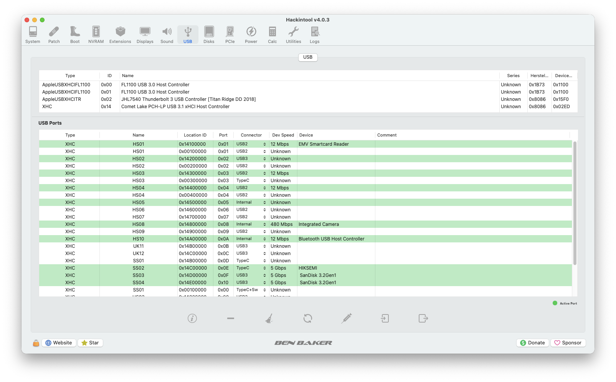The image size is (616, 382).
Task: Click the USB ports list vertical scrollbar
Action: [x=575, y=203]
